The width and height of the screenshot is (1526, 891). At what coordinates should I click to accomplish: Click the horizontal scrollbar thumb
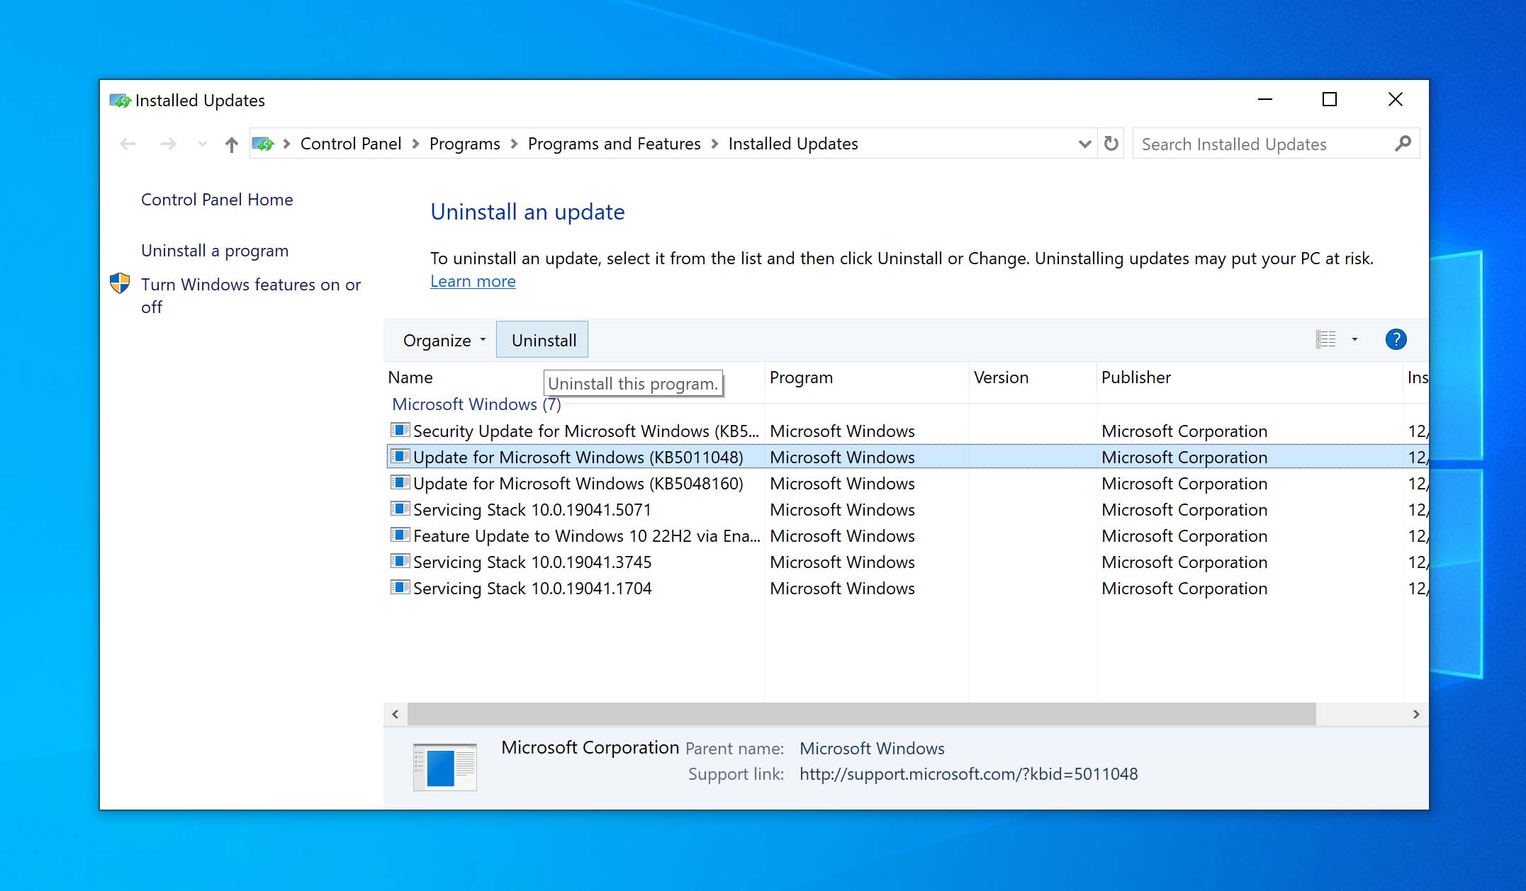tap(862, 714)
